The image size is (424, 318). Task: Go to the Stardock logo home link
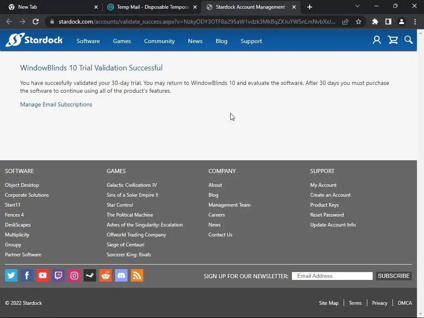(x=34, y=40)
